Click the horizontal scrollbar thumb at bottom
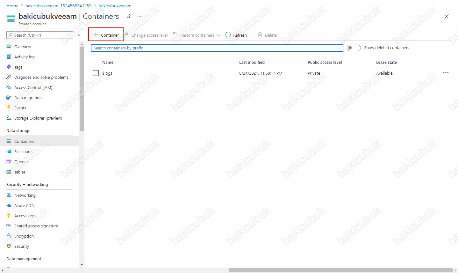This screenshot has width=458, height=273. click(340, 270)
